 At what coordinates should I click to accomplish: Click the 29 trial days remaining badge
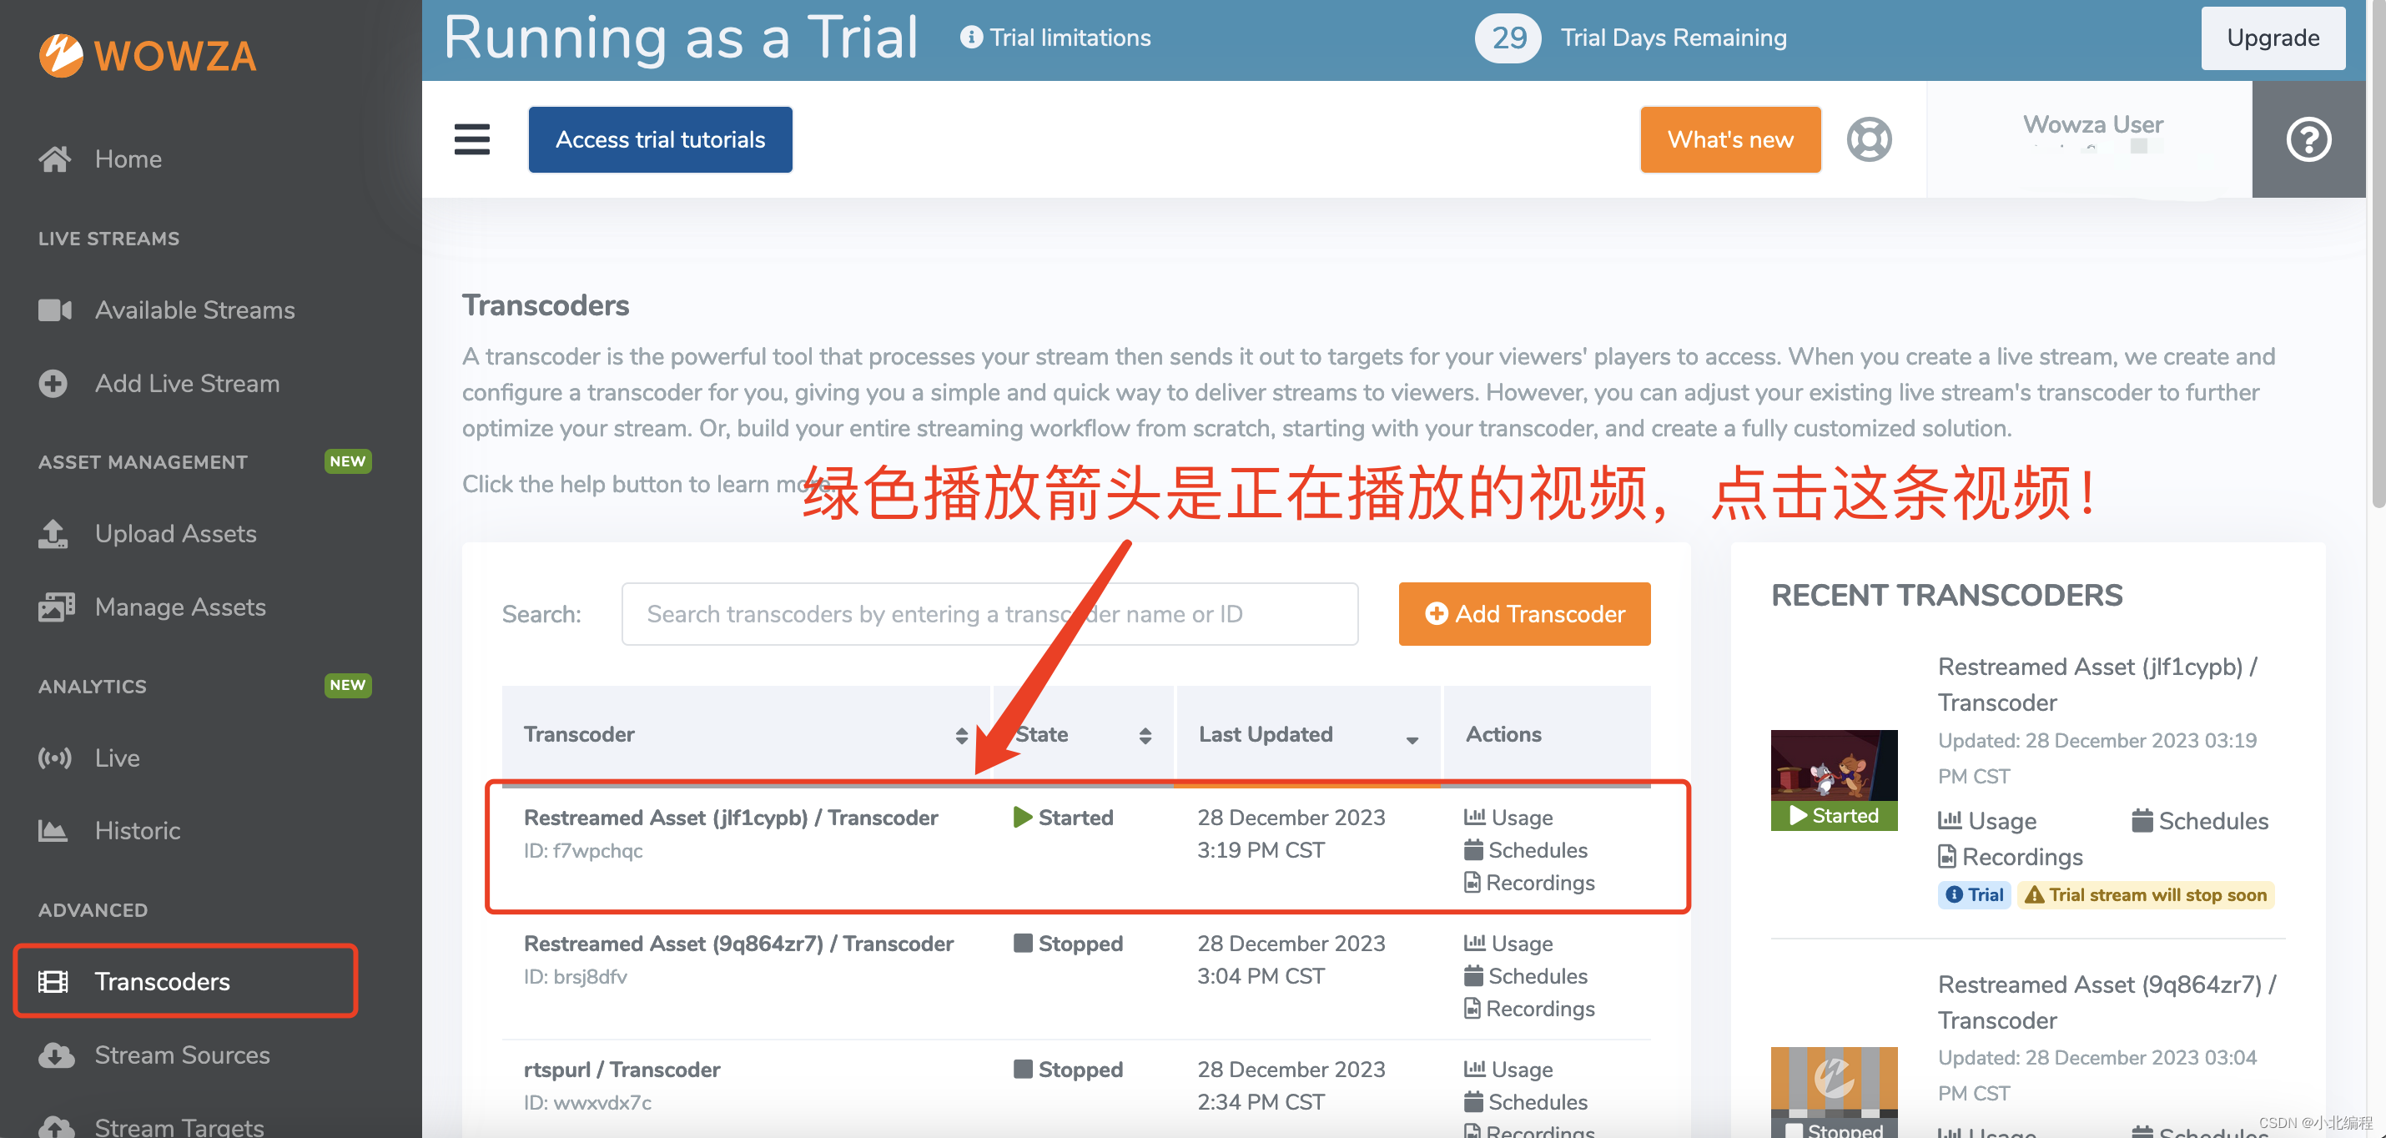[x=1507, y=38]
